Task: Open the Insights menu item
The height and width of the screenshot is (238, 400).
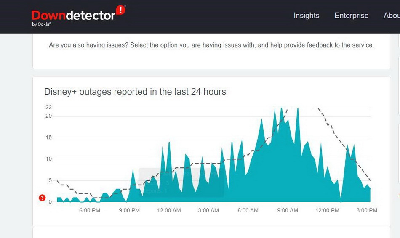Action: click(x=306, y=16)
